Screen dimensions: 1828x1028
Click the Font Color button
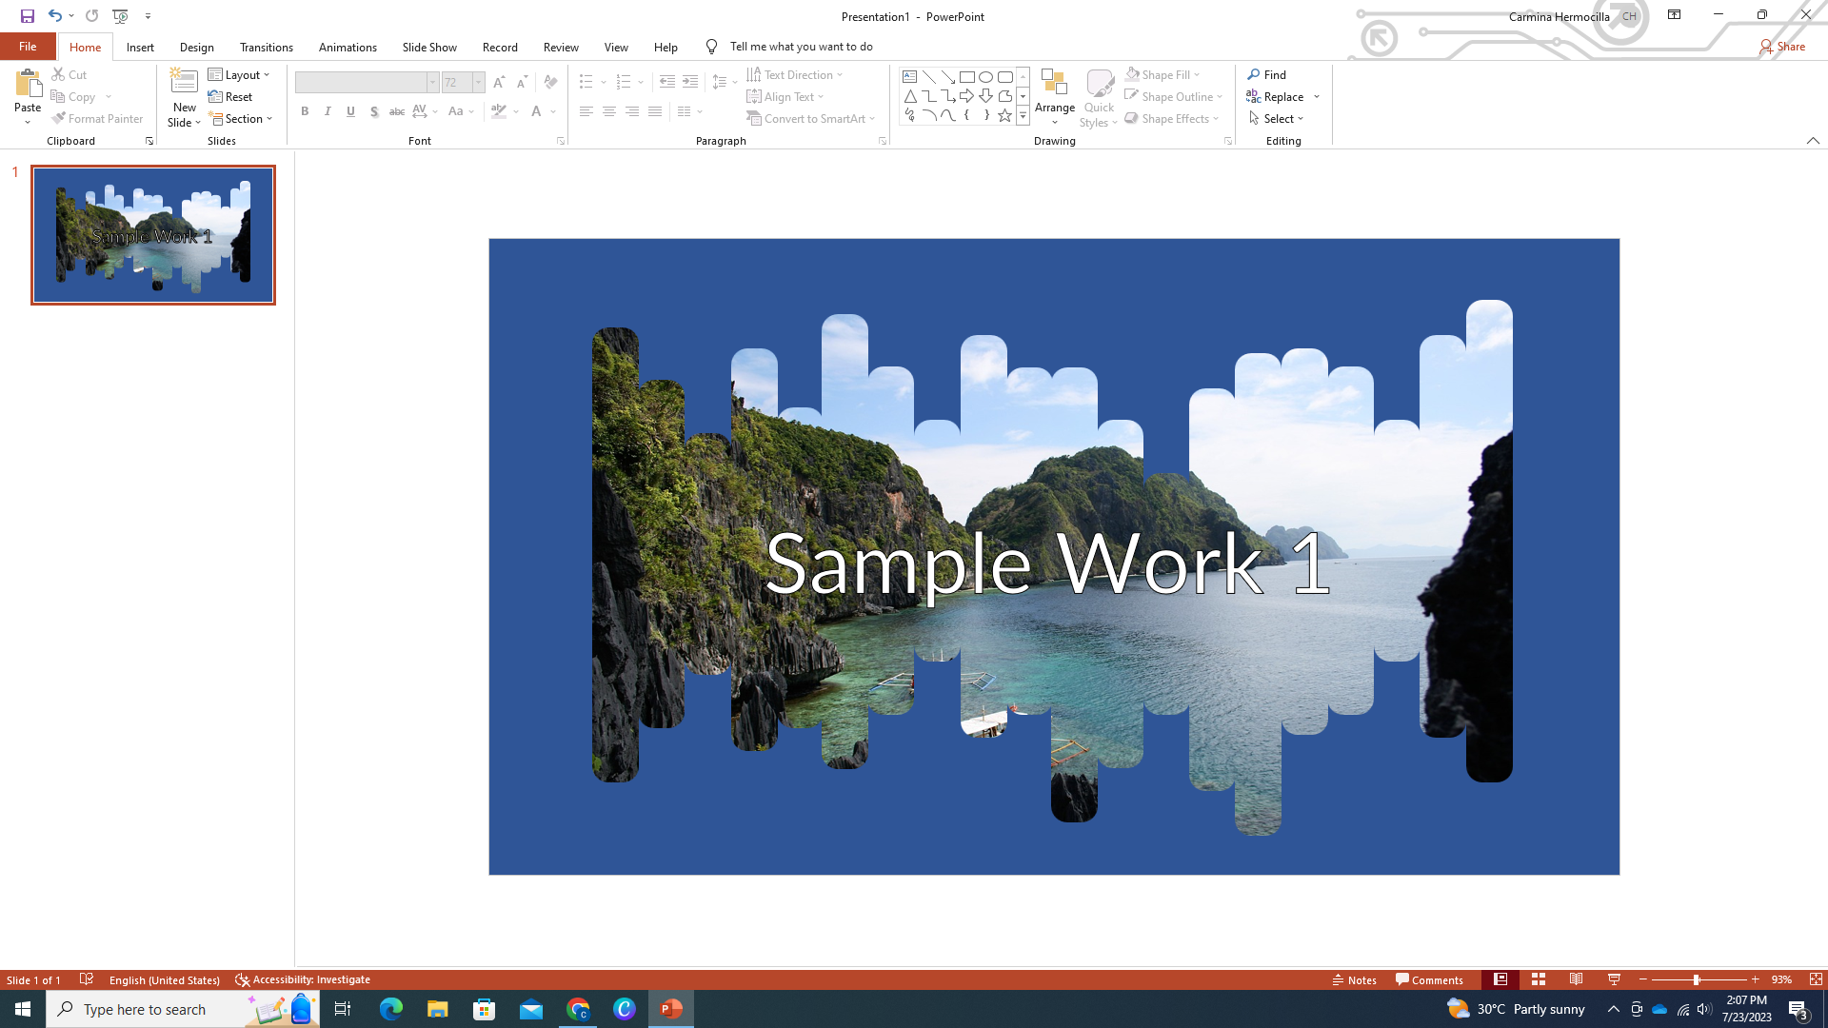[x=537, y=111]
